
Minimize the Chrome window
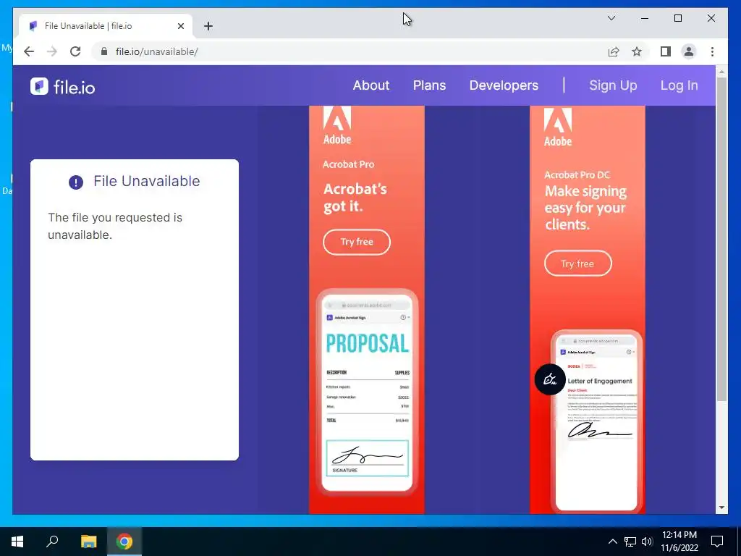(645, 18)
